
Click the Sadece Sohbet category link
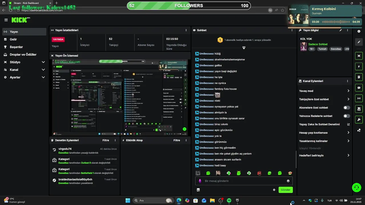(x=318, y=44)
